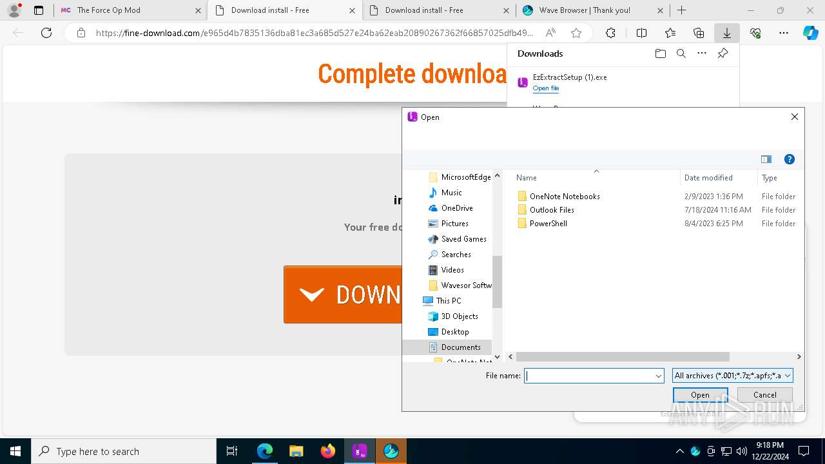Open the Extensions puzzle icon
Viewport: 825px width, 464px height.
coord(610,33)
